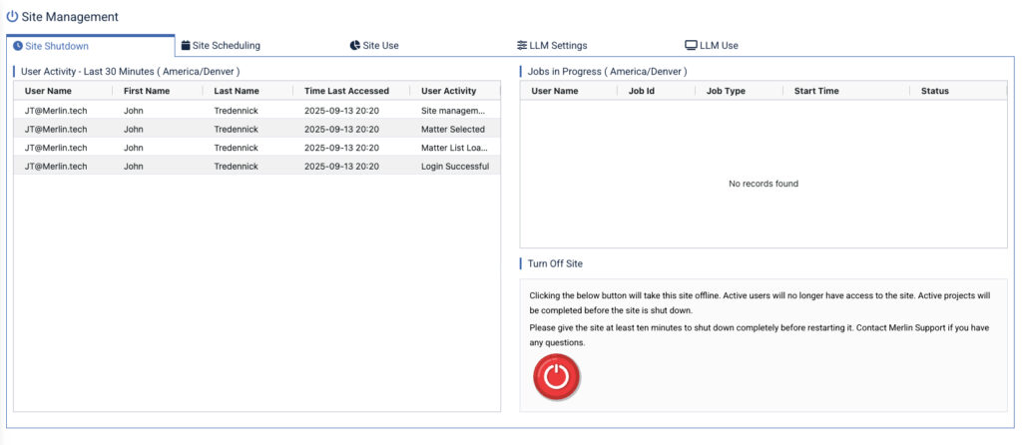Click the monitor icon on LLM Use tab
This screenshot has width=1022, height=445.
691,46
